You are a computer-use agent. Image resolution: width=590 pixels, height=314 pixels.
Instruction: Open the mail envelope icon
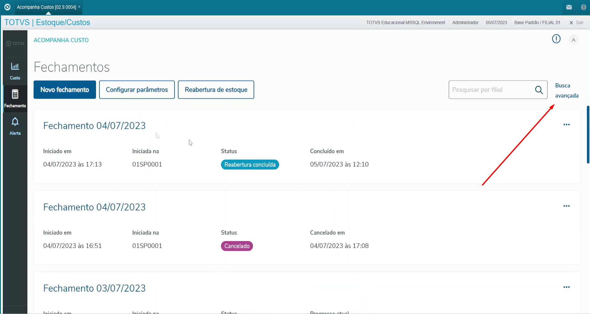tap(569, 7)
